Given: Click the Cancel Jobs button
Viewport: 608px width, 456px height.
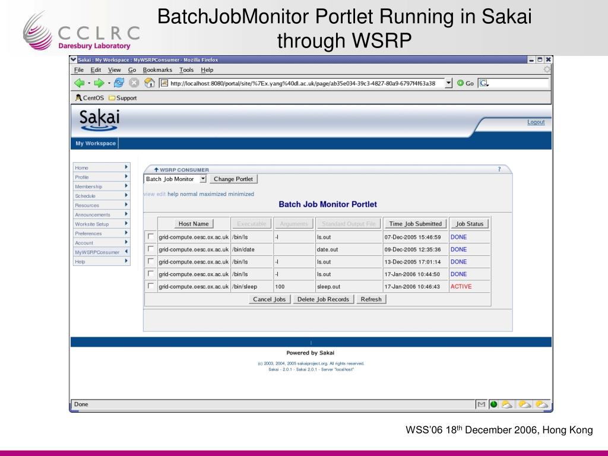Looking at the screenshot, I should point(270,299).
